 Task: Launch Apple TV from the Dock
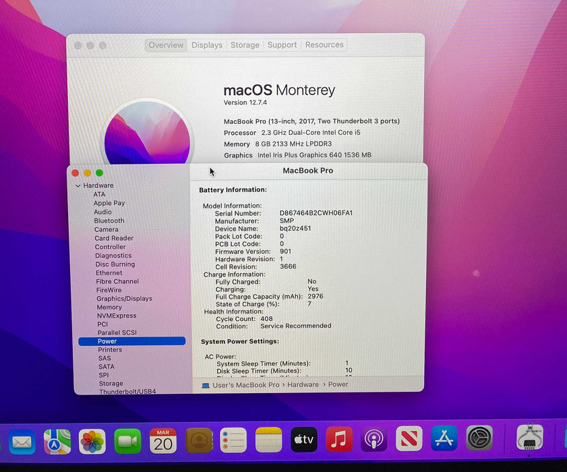tap(304, 440)
